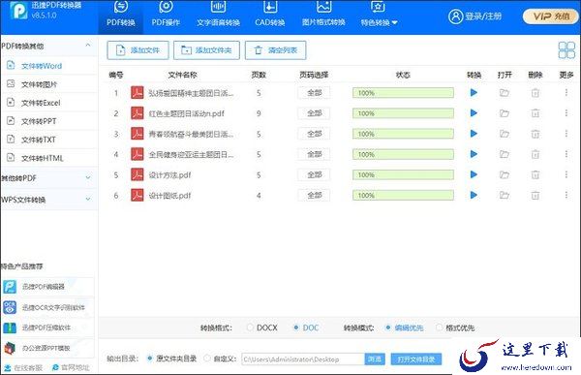Screen dimensions: 581x375
Task: Click the VIP 充值 button
Action: (x=551, y=16)
